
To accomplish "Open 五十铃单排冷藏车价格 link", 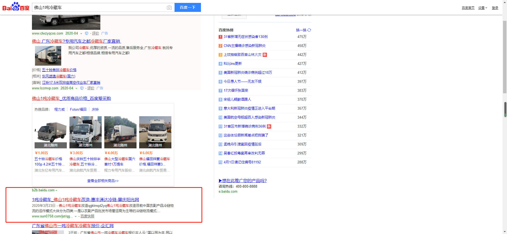I will coord(59,70).
